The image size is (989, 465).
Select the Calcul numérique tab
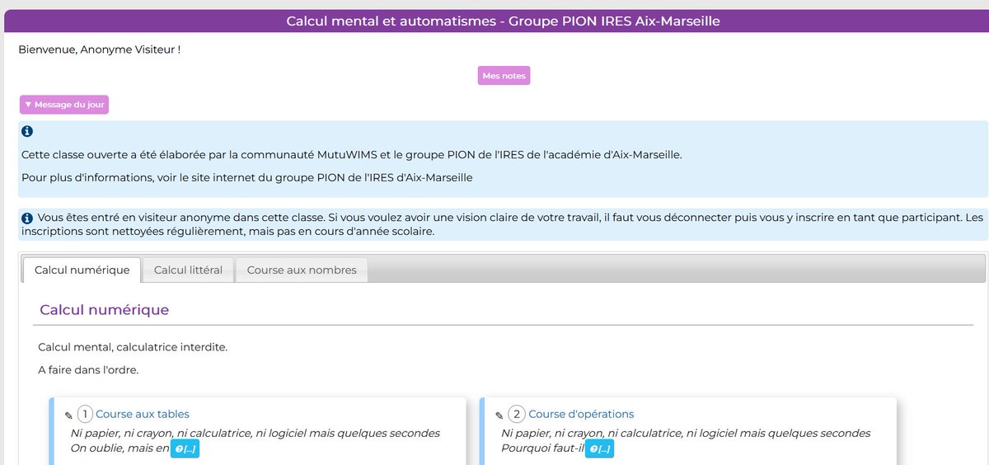(x=82, y=270)
